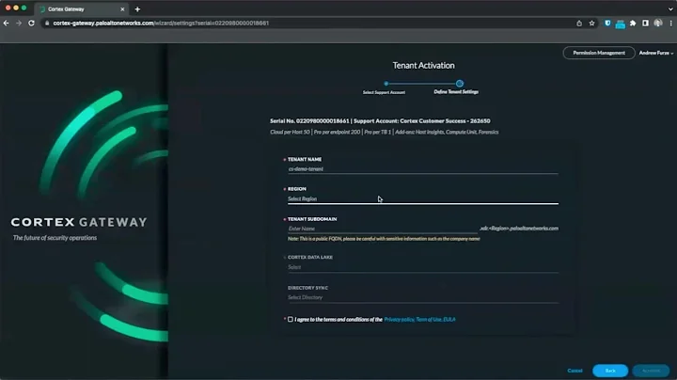Reload the Cortex Gateway page

pos(31,24)
